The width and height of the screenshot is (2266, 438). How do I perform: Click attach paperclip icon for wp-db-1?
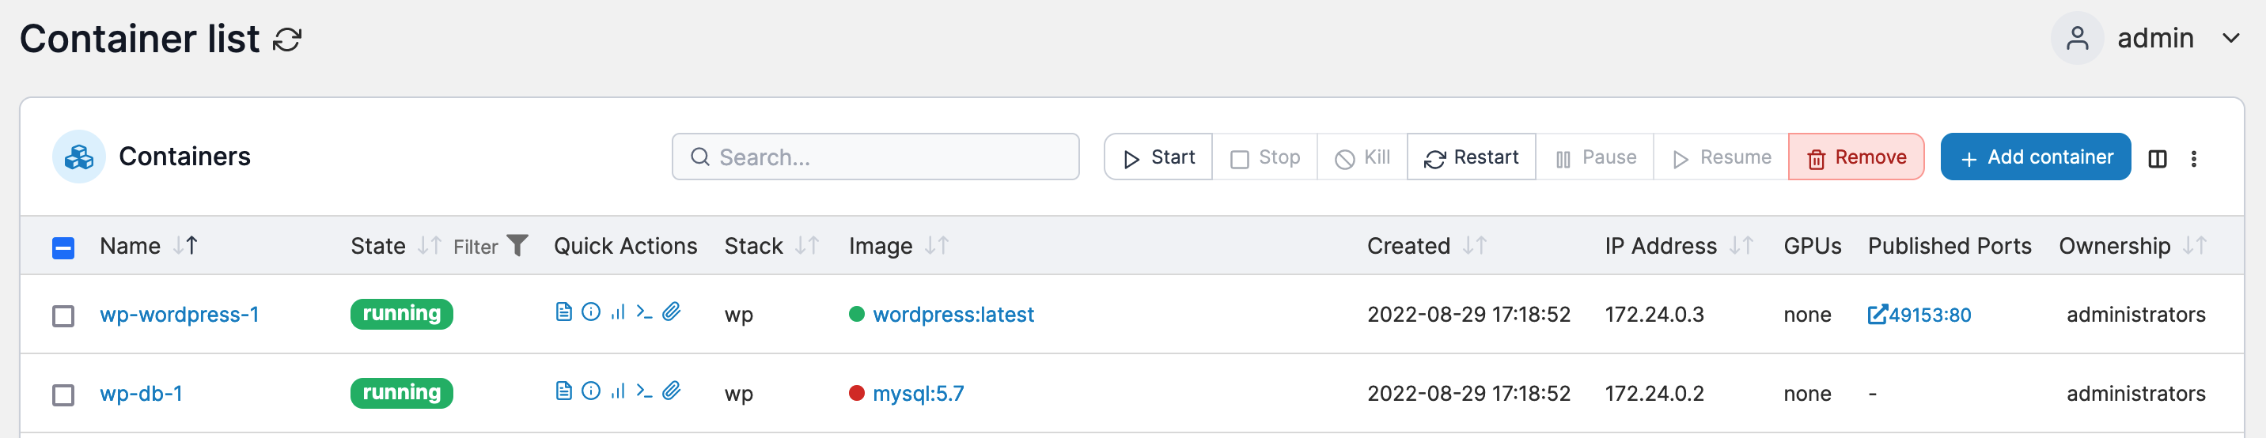[x=671, y=391]
